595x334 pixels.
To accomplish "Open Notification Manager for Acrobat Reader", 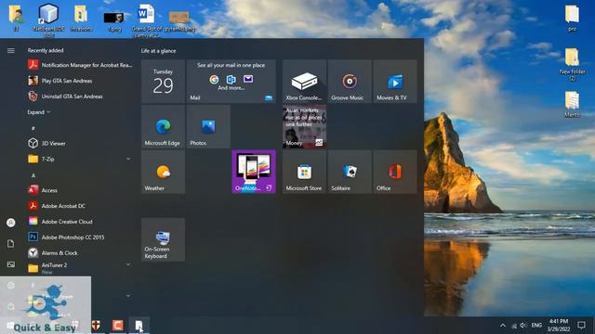I will click(80, 65).
